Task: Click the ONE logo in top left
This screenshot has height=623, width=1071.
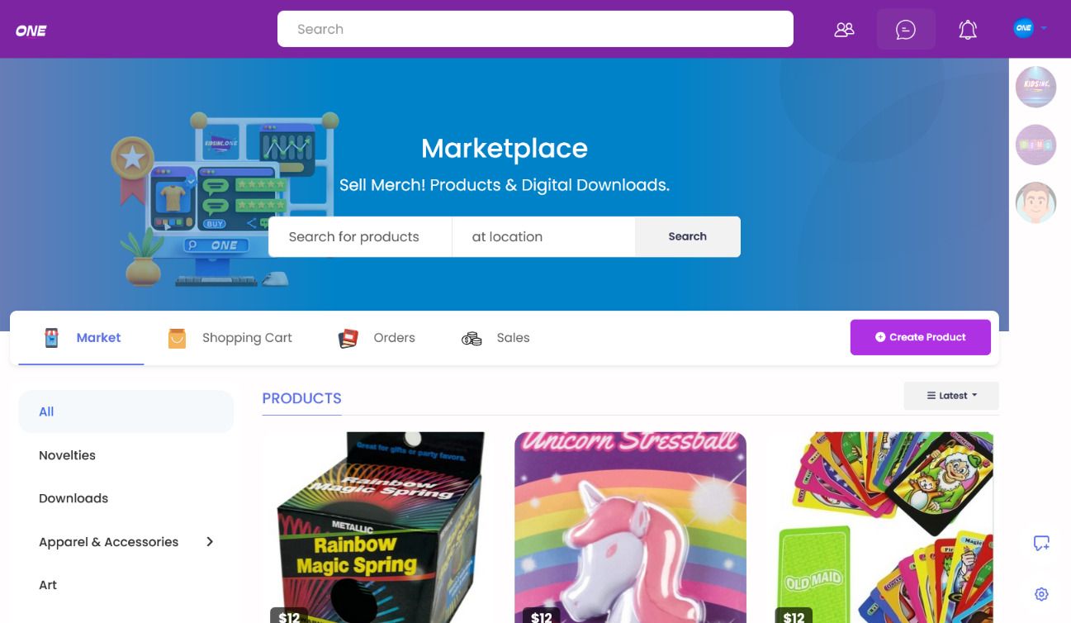Action: [x=31, y=31]
